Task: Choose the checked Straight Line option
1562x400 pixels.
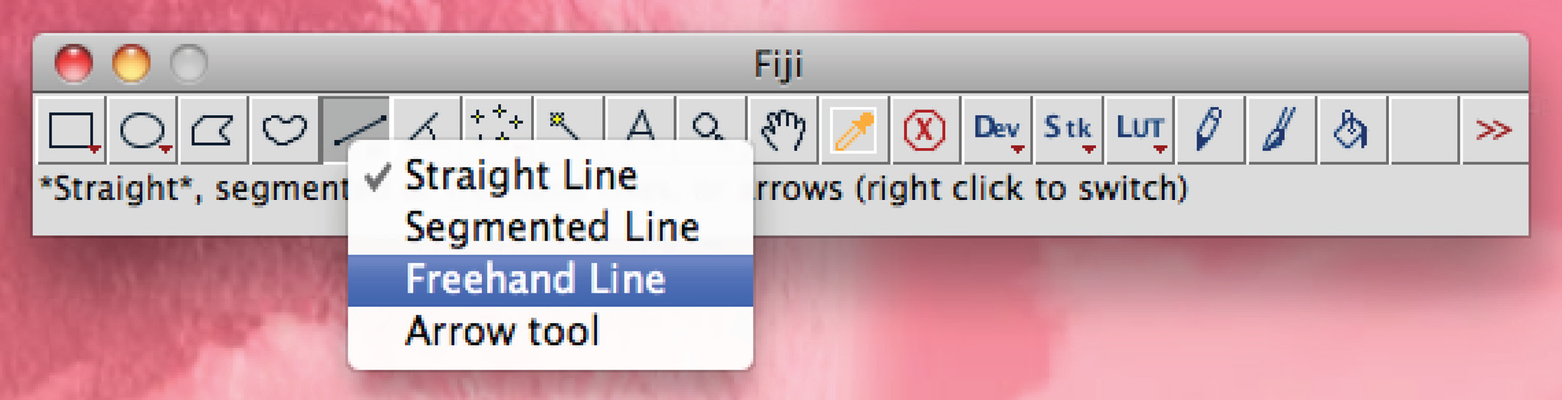Action: click(521, 176)
